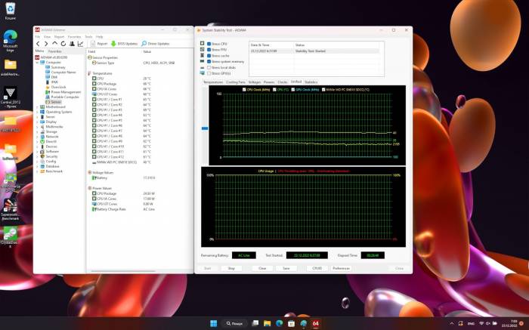Image resolution: width=529 pixels, height=330 pixels.
Task: Go forward with the AIDA64 toolbar arrow
Action: pyautogui.click(x=46, y=44)
